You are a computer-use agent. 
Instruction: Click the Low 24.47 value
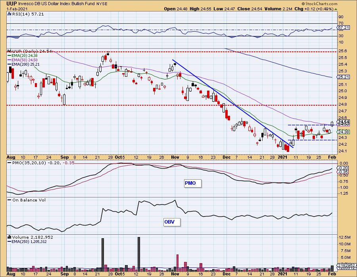click(x=225, y=9)
